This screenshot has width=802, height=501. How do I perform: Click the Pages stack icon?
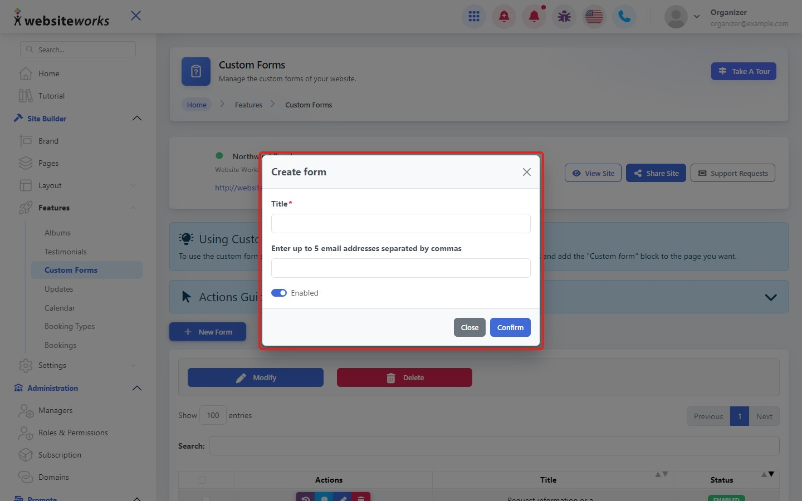pos(26,163)
